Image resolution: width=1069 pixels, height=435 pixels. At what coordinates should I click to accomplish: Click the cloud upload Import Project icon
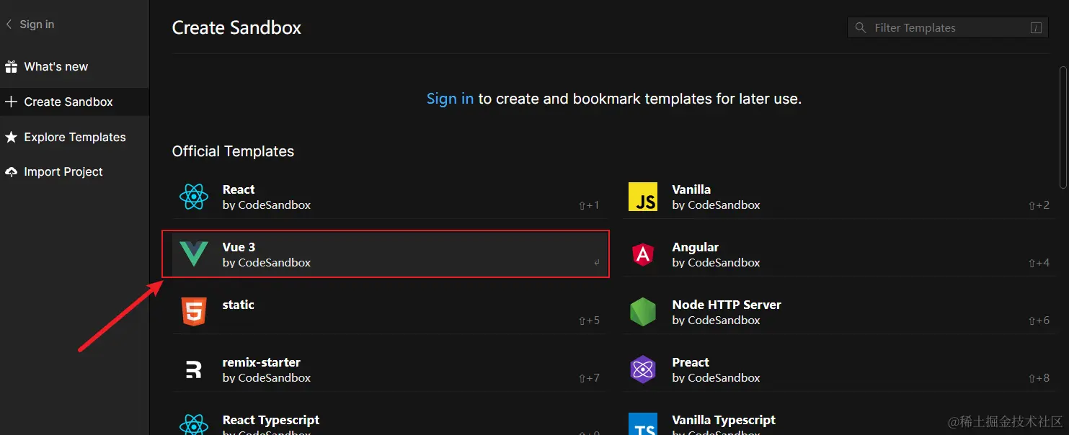[11, 171]
